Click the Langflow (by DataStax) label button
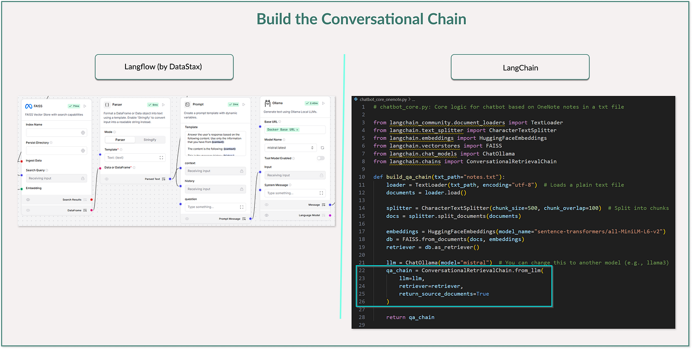The image size is (692, 349). point(164,67)
